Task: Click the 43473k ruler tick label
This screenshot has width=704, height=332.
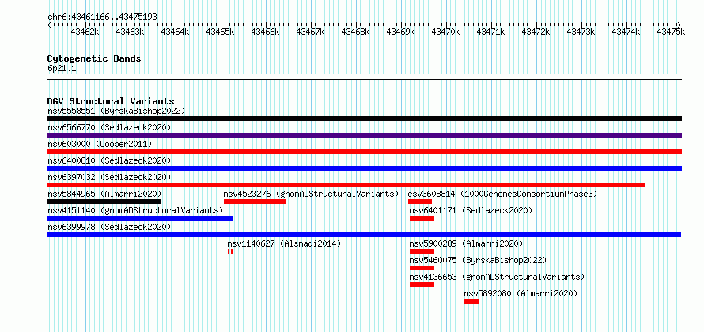Action: click(x=581, y=32)
